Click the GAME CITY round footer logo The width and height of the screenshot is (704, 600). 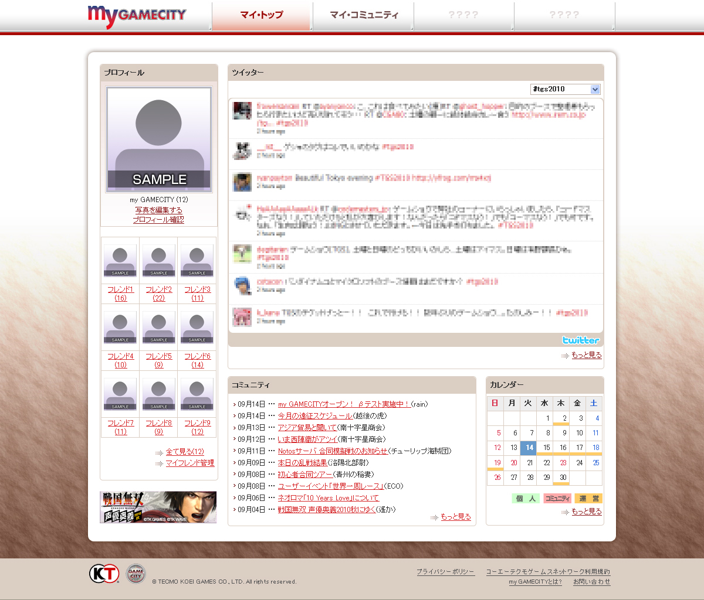tap(136, 574)
